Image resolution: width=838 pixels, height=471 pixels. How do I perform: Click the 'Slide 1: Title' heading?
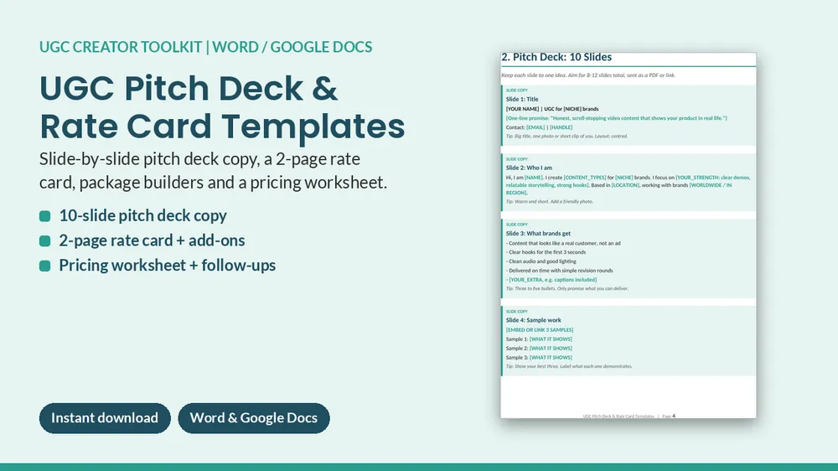coord(522,100)
